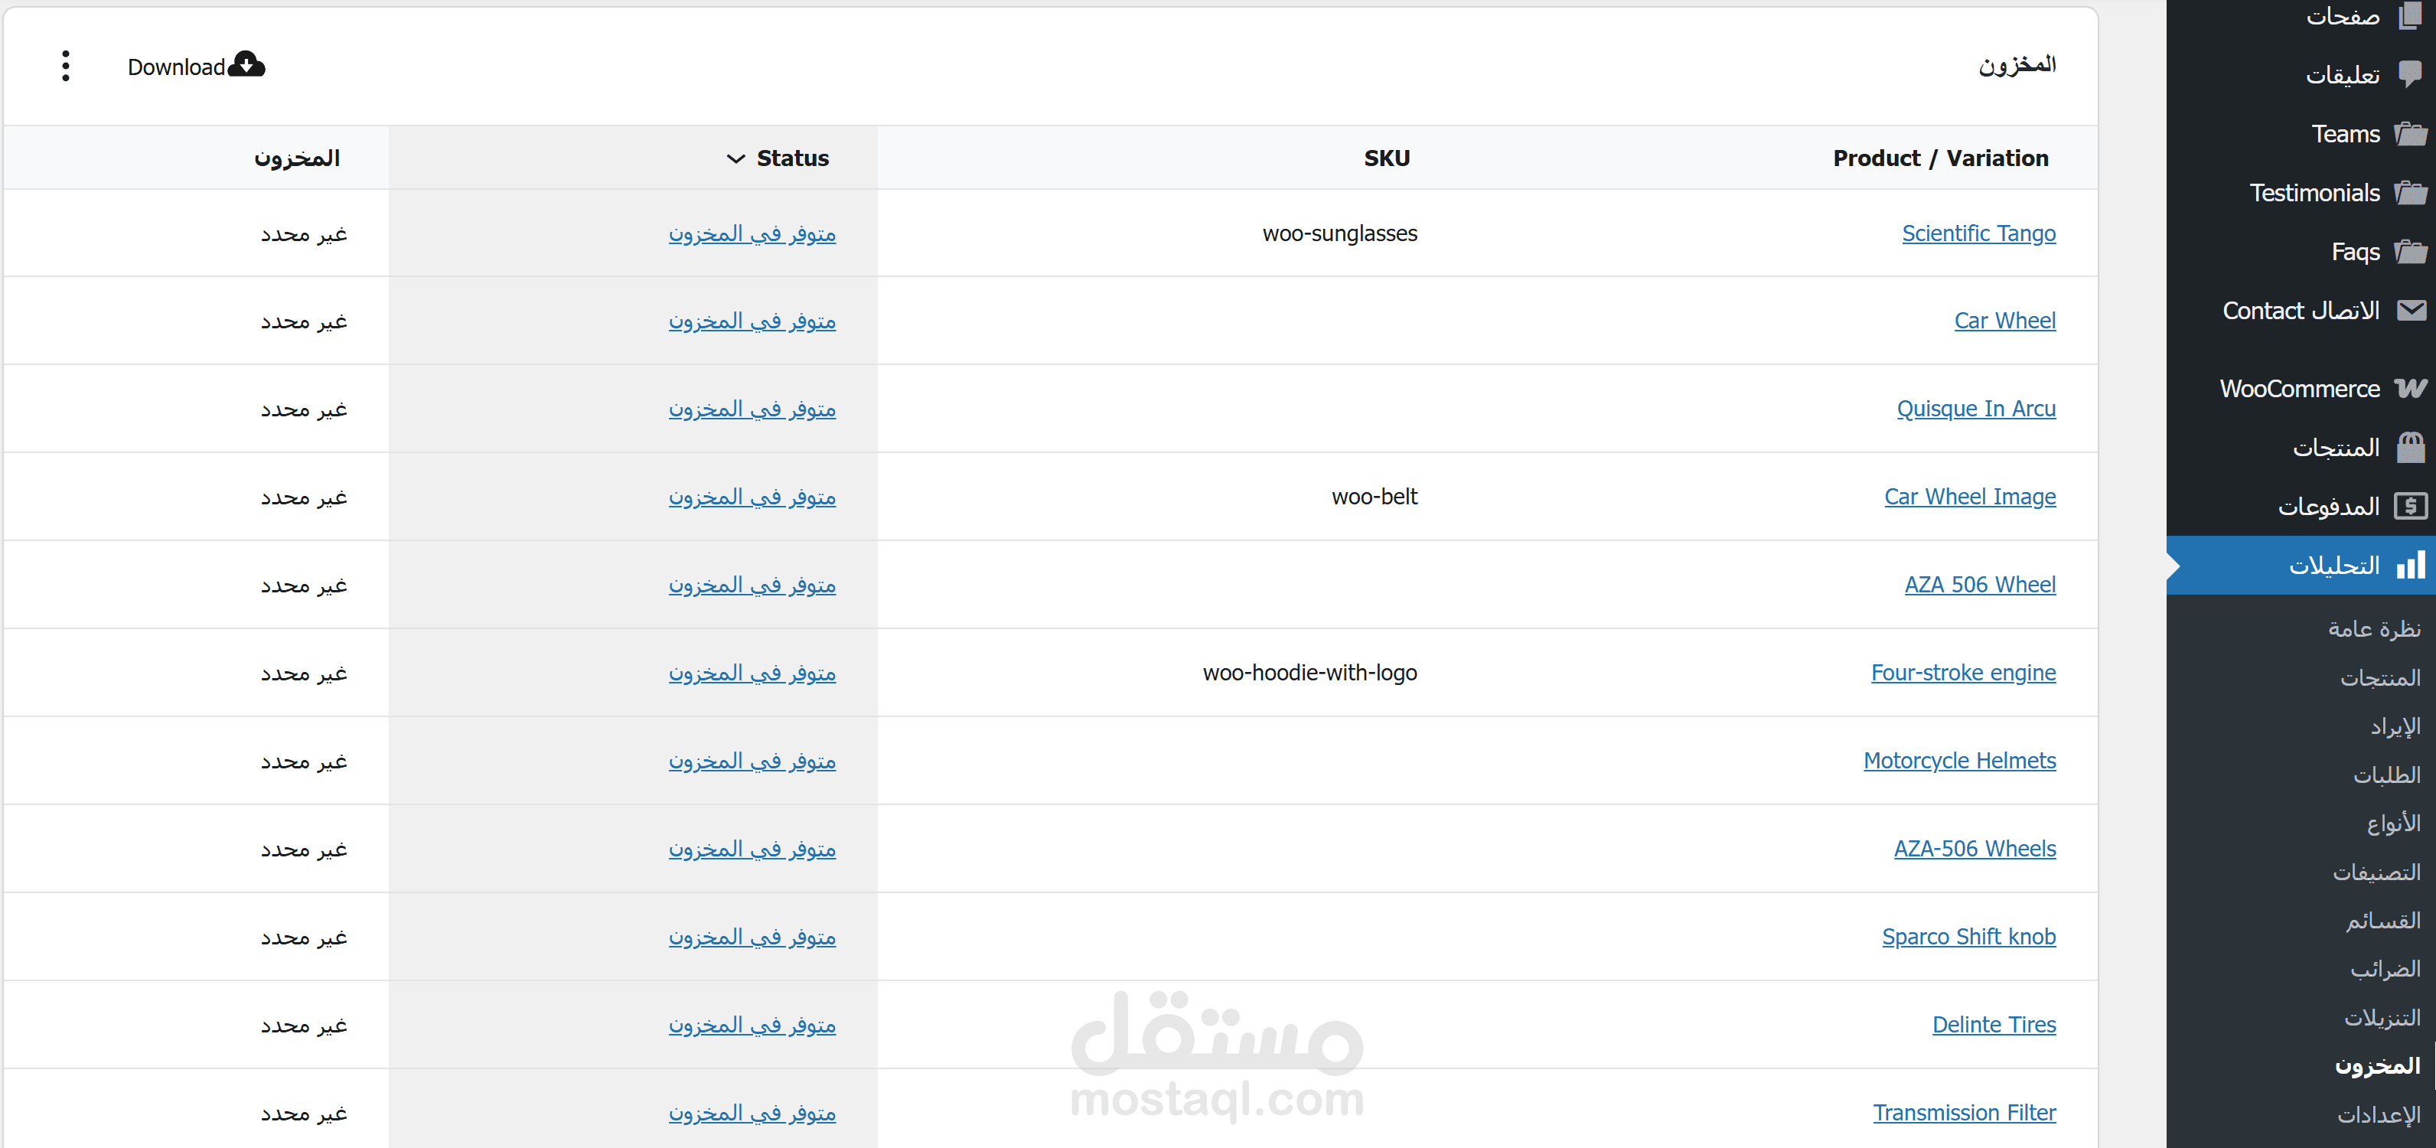Click the products bag icon

[2411, 447]
